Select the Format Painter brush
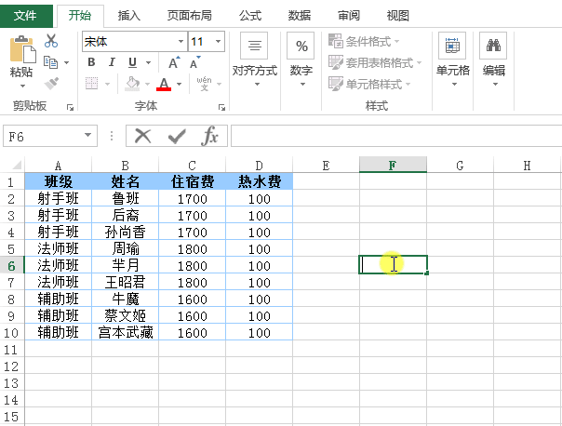562x426 pixels. click(51, 84)
